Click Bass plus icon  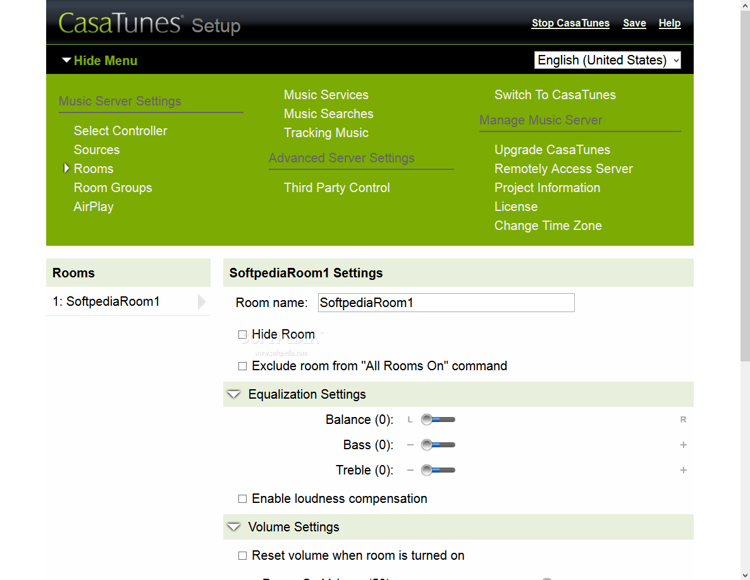(x=683, y=445)
